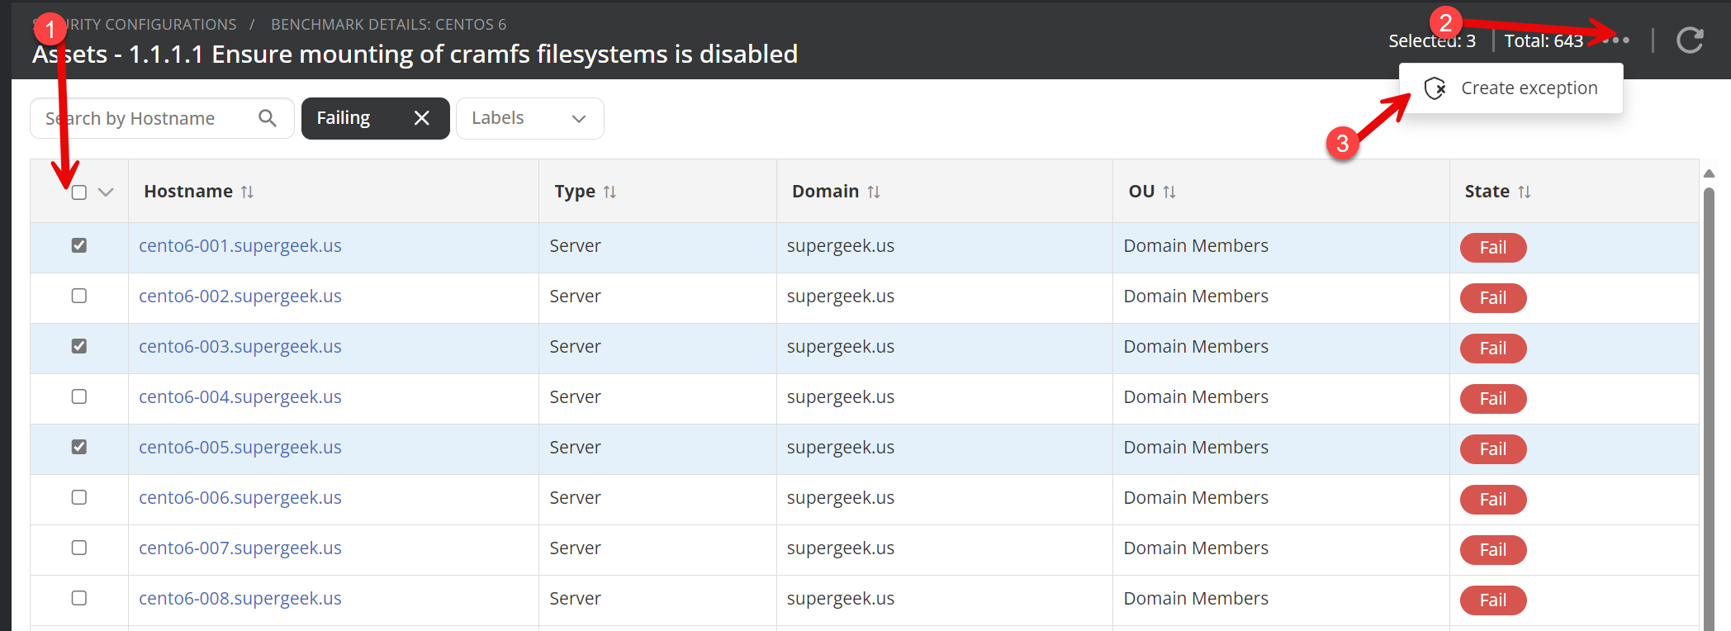Choose Create exception from the menu
This screenshot has height=631, width=1731.
1510,88
